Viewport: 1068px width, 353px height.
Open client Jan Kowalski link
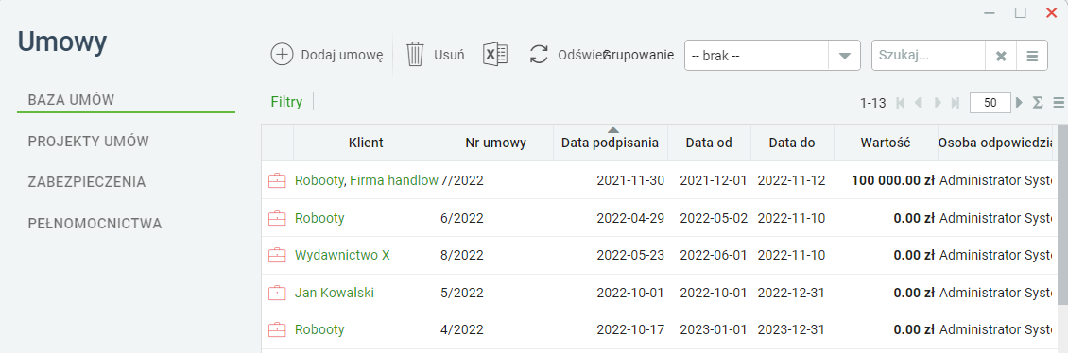[335, 294]
